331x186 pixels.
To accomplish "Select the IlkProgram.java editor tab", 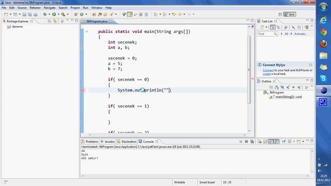I will tap(97, 21).
